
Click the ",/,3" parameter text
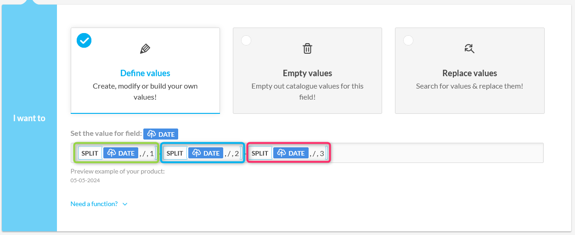317,153
